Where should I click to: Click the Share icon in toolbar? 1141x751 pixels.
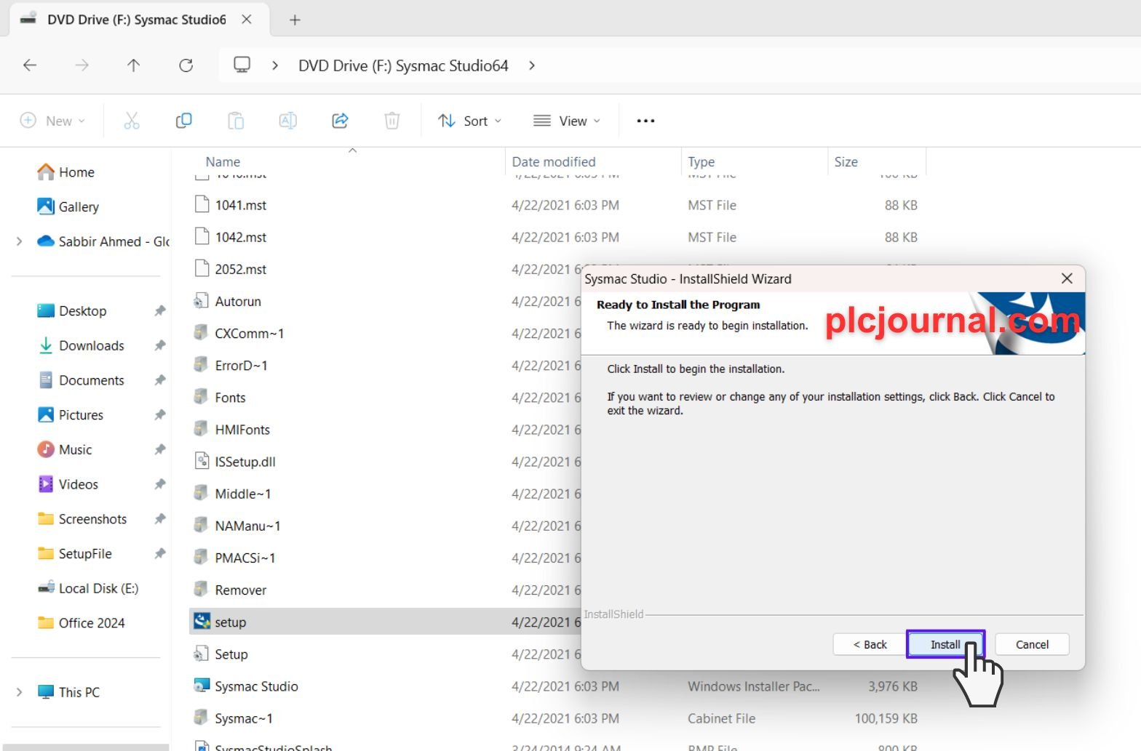(x=340, y=121)
